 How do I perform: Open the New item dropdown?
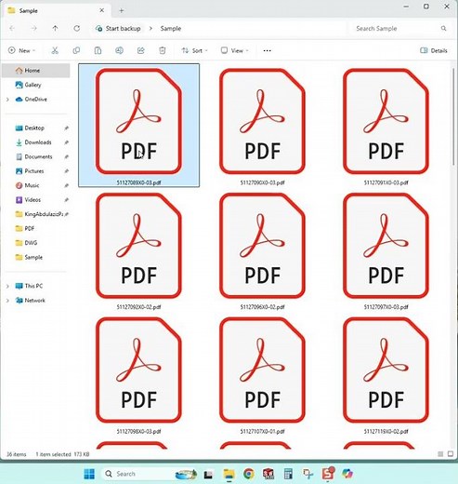tap(21, 50)
